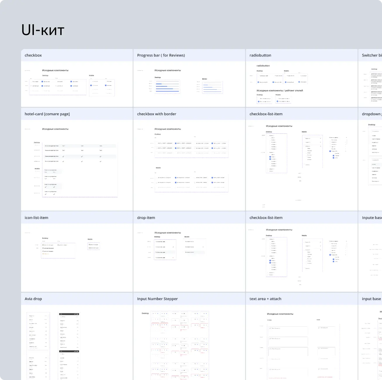Viewport: 382px width, 380px height.
Task: Click the checkmark in drop-item Desktop frame
Action: click(173, 247)
